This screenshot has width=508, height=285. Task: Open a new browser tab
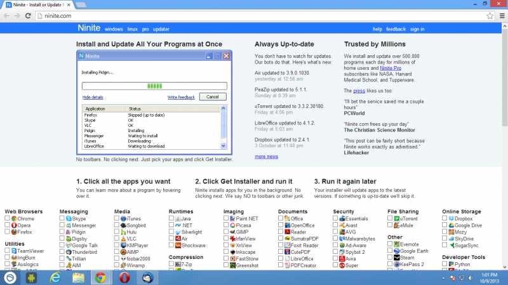point(81,5)
